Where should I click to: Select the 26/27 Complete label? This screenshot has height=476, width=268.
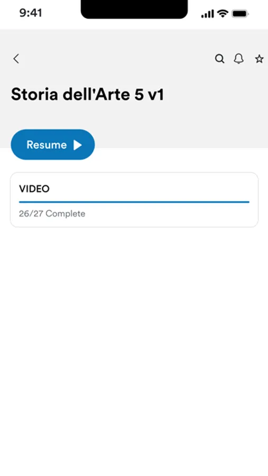[52, 214]
